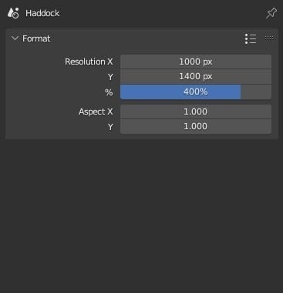Image resolution: width=283 pixels, height=293 pixels.
Task: Collapse the Format panel chevron
Action: (x=15, y=38)
